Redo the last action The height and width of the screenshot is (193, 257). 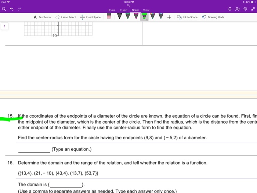(x=19, y=9)
